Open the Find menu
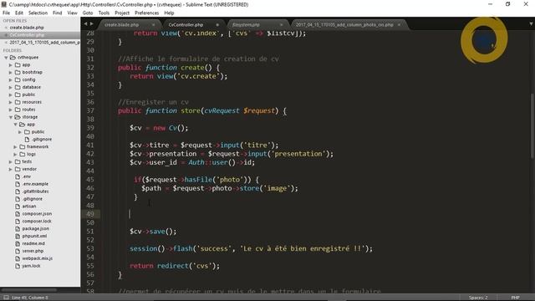This screenshot has width=535, height=301. pos(58,13)
